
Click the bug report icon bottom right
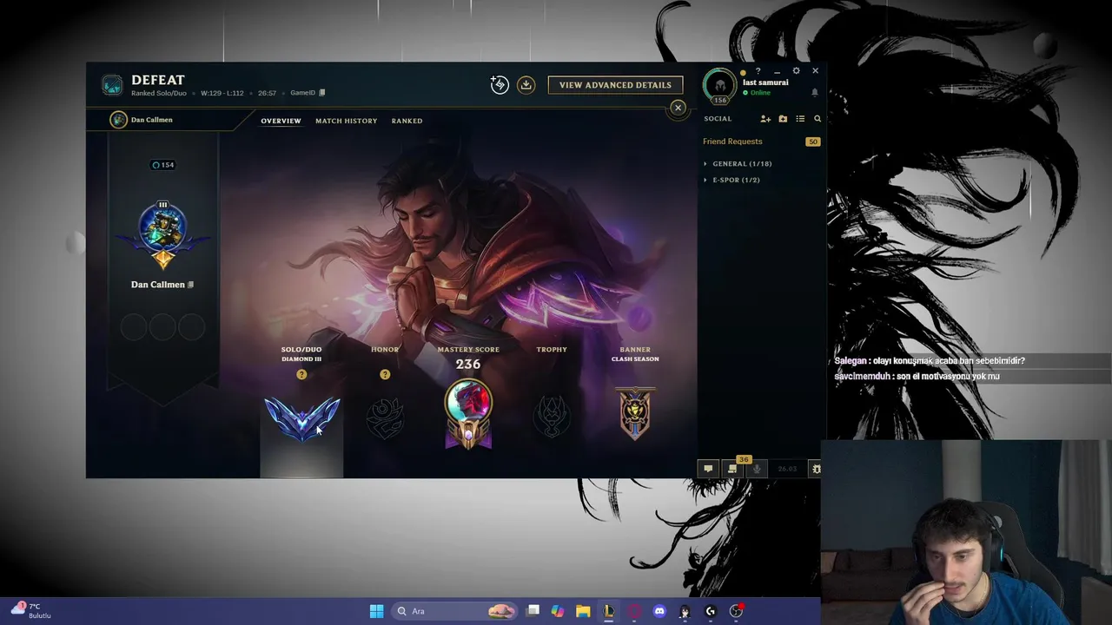tap(816, 469)
